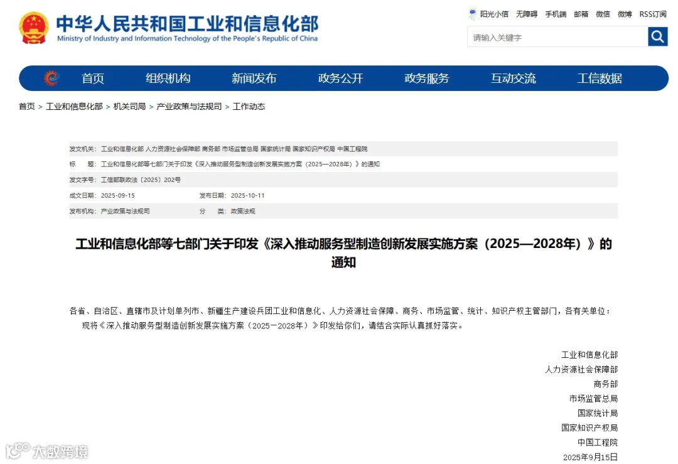Click the 阳光小信 top link
678x464 pixels.
[x=494, y=14]
